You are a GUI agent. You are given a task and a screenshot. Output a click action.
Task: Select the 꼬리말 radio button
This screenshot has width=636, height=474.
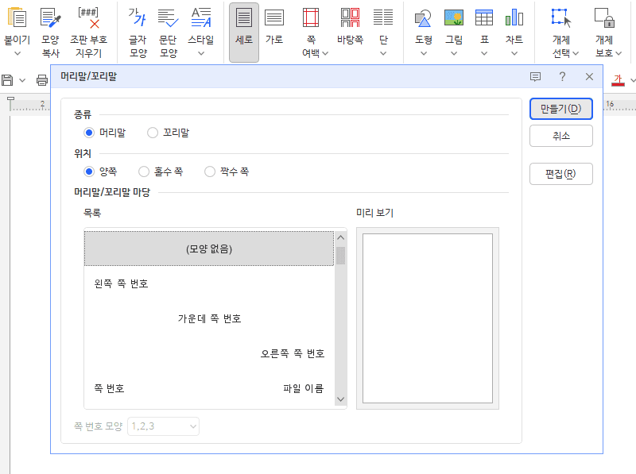pos(153,133)
